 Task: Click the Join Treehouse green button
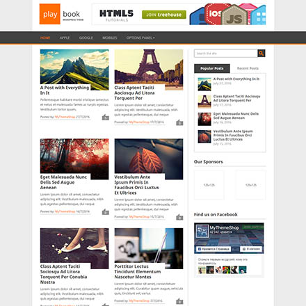pos(164,15)
